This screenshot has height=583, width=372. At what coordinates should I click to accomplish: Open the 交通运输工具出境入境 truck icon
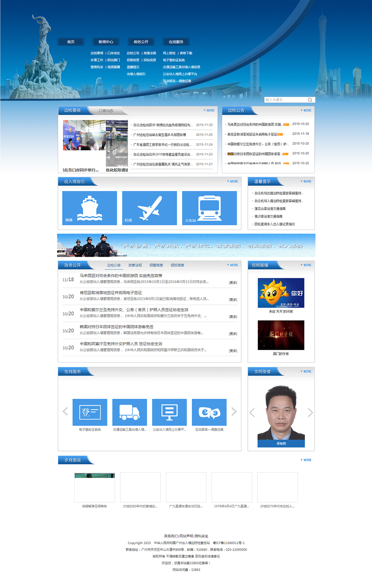[x=130, y=412]
